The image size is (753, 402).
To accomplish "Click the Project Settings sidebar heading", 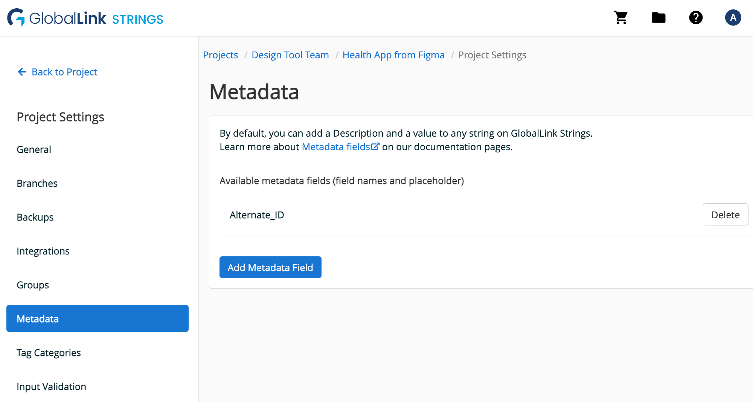I will coord(60,117).
